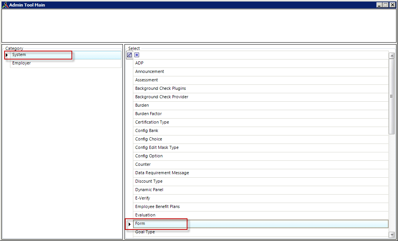The width and height of the screenshot is (398, 241).
Task: Click the row arrow indicator beside Form
Action: (129, 224)
